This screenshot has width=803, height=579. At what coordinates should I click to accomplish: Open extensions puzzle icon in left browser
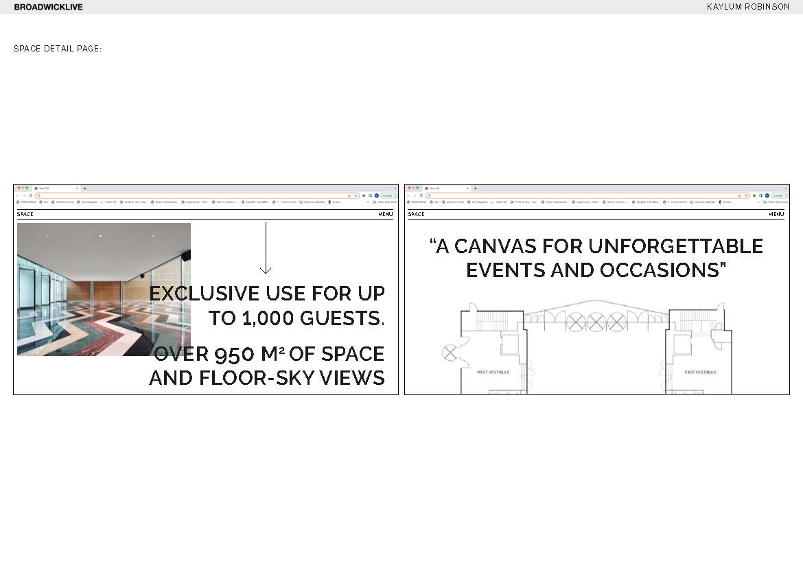[x=364, y=196]
